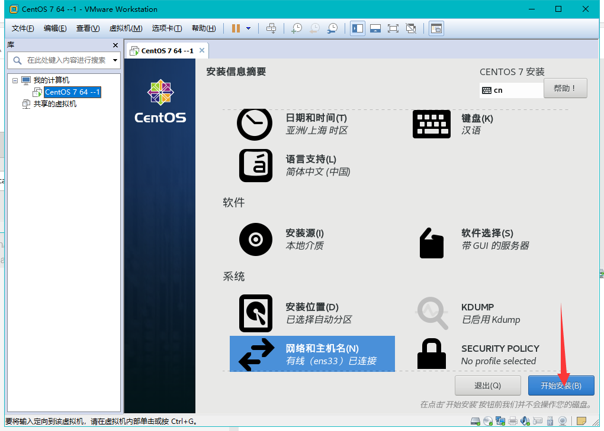Open the 文件(F) menu

coord(23,28)
